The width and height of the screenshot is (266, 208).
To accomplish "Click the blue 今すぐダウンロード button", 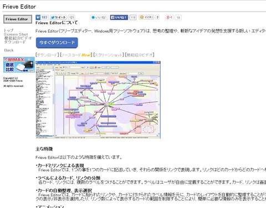I will (57, 43).
